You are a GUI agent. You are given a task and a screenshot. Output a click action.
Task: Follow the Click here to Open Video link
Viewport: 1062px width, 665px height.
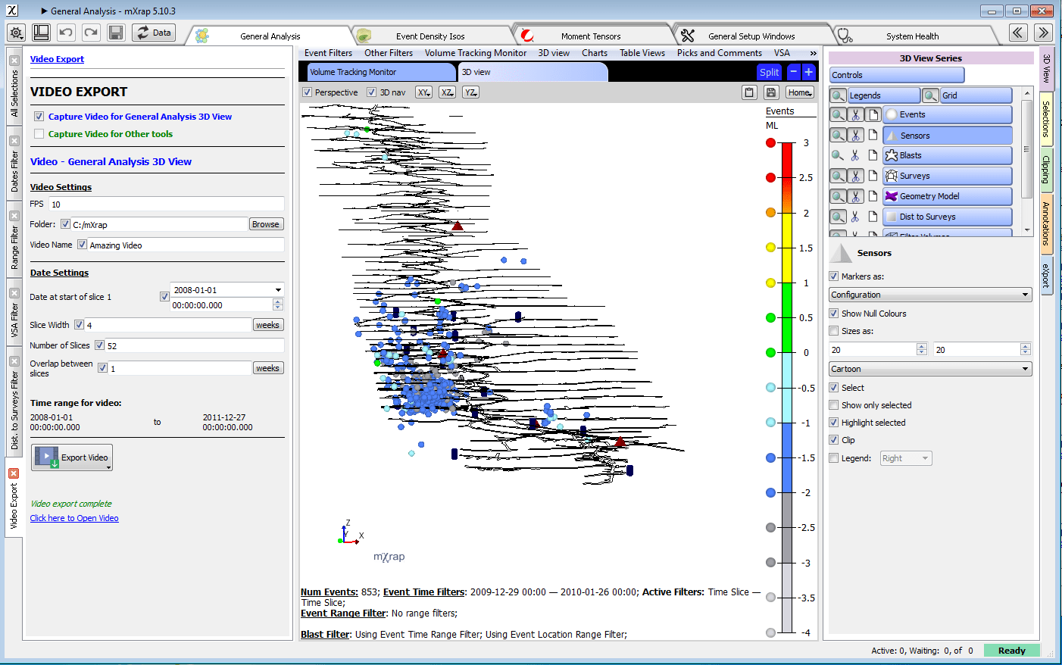click(74, 518)
